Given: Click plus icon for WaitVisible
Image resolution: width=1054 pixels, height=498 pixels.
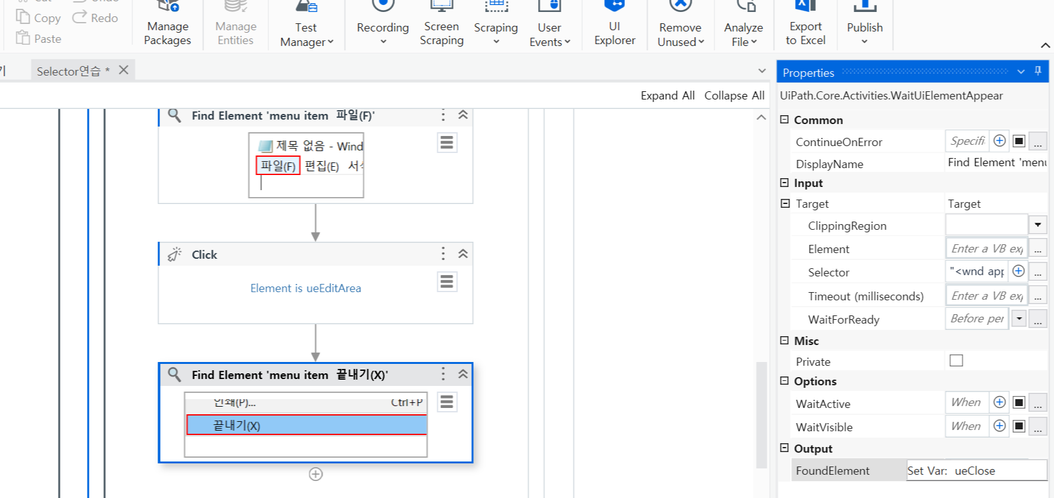Looking at the screenshot, I should [x=999, y=426].
